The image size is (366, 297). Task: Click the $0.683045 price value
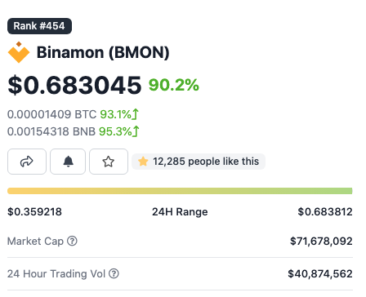(x=74, y=85)
